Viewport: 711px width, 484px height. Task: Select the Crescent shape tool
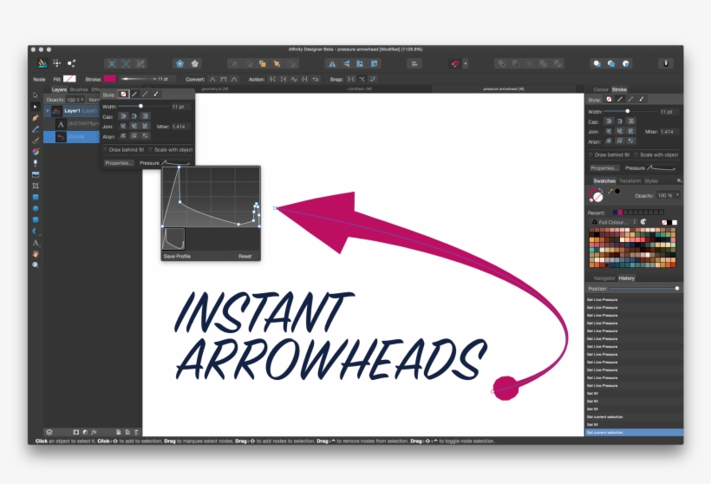point(36,232)
